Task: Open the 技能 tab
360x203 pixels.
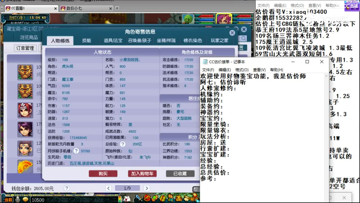Action: [87, 41]
